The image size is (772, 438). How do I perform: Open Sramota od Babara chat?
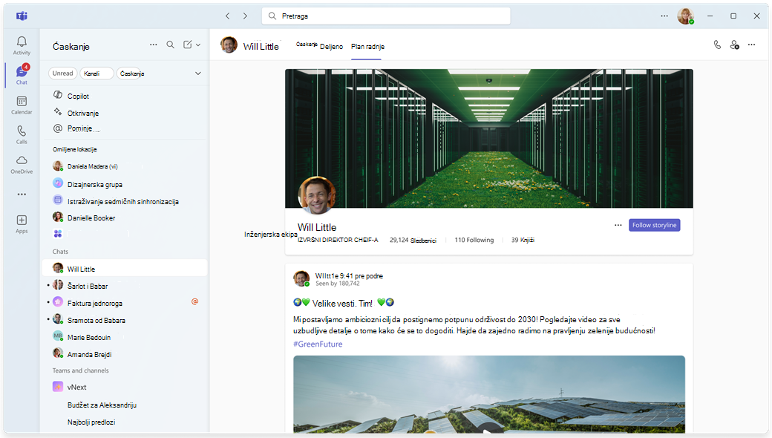click(125, 320)
